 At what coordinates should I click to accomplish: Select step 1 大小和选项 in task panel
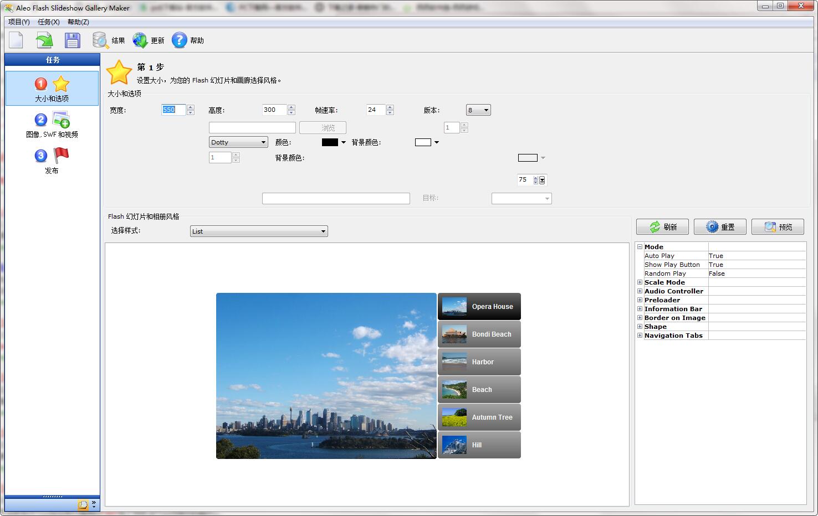click(x=52, y=89)
